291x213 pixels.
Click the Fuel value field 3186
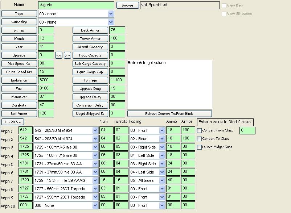pyautogui.click(x=46, y=88)
